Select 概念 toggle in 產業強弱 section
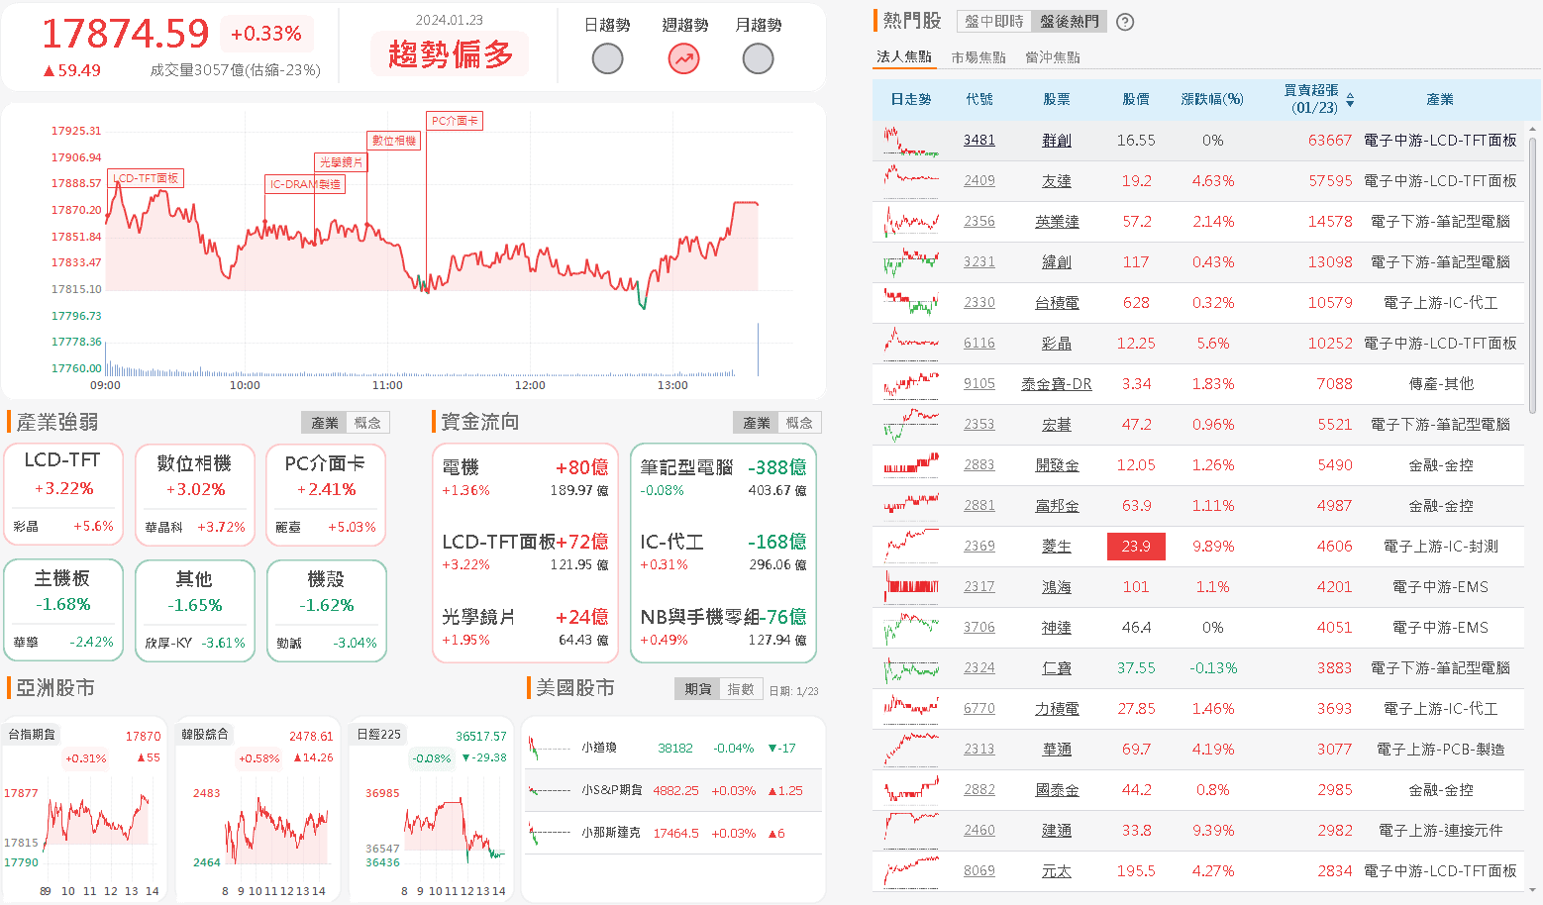 click(367, 423)
